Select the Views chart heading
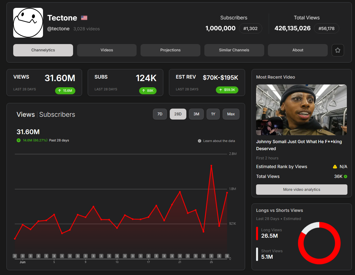 point(26,114)
